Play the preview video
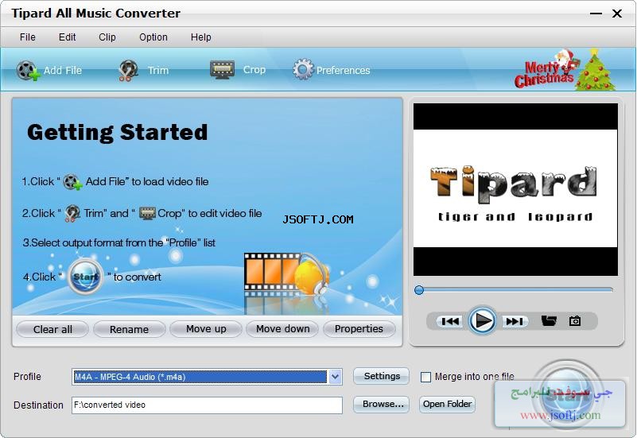 point(482,320)
